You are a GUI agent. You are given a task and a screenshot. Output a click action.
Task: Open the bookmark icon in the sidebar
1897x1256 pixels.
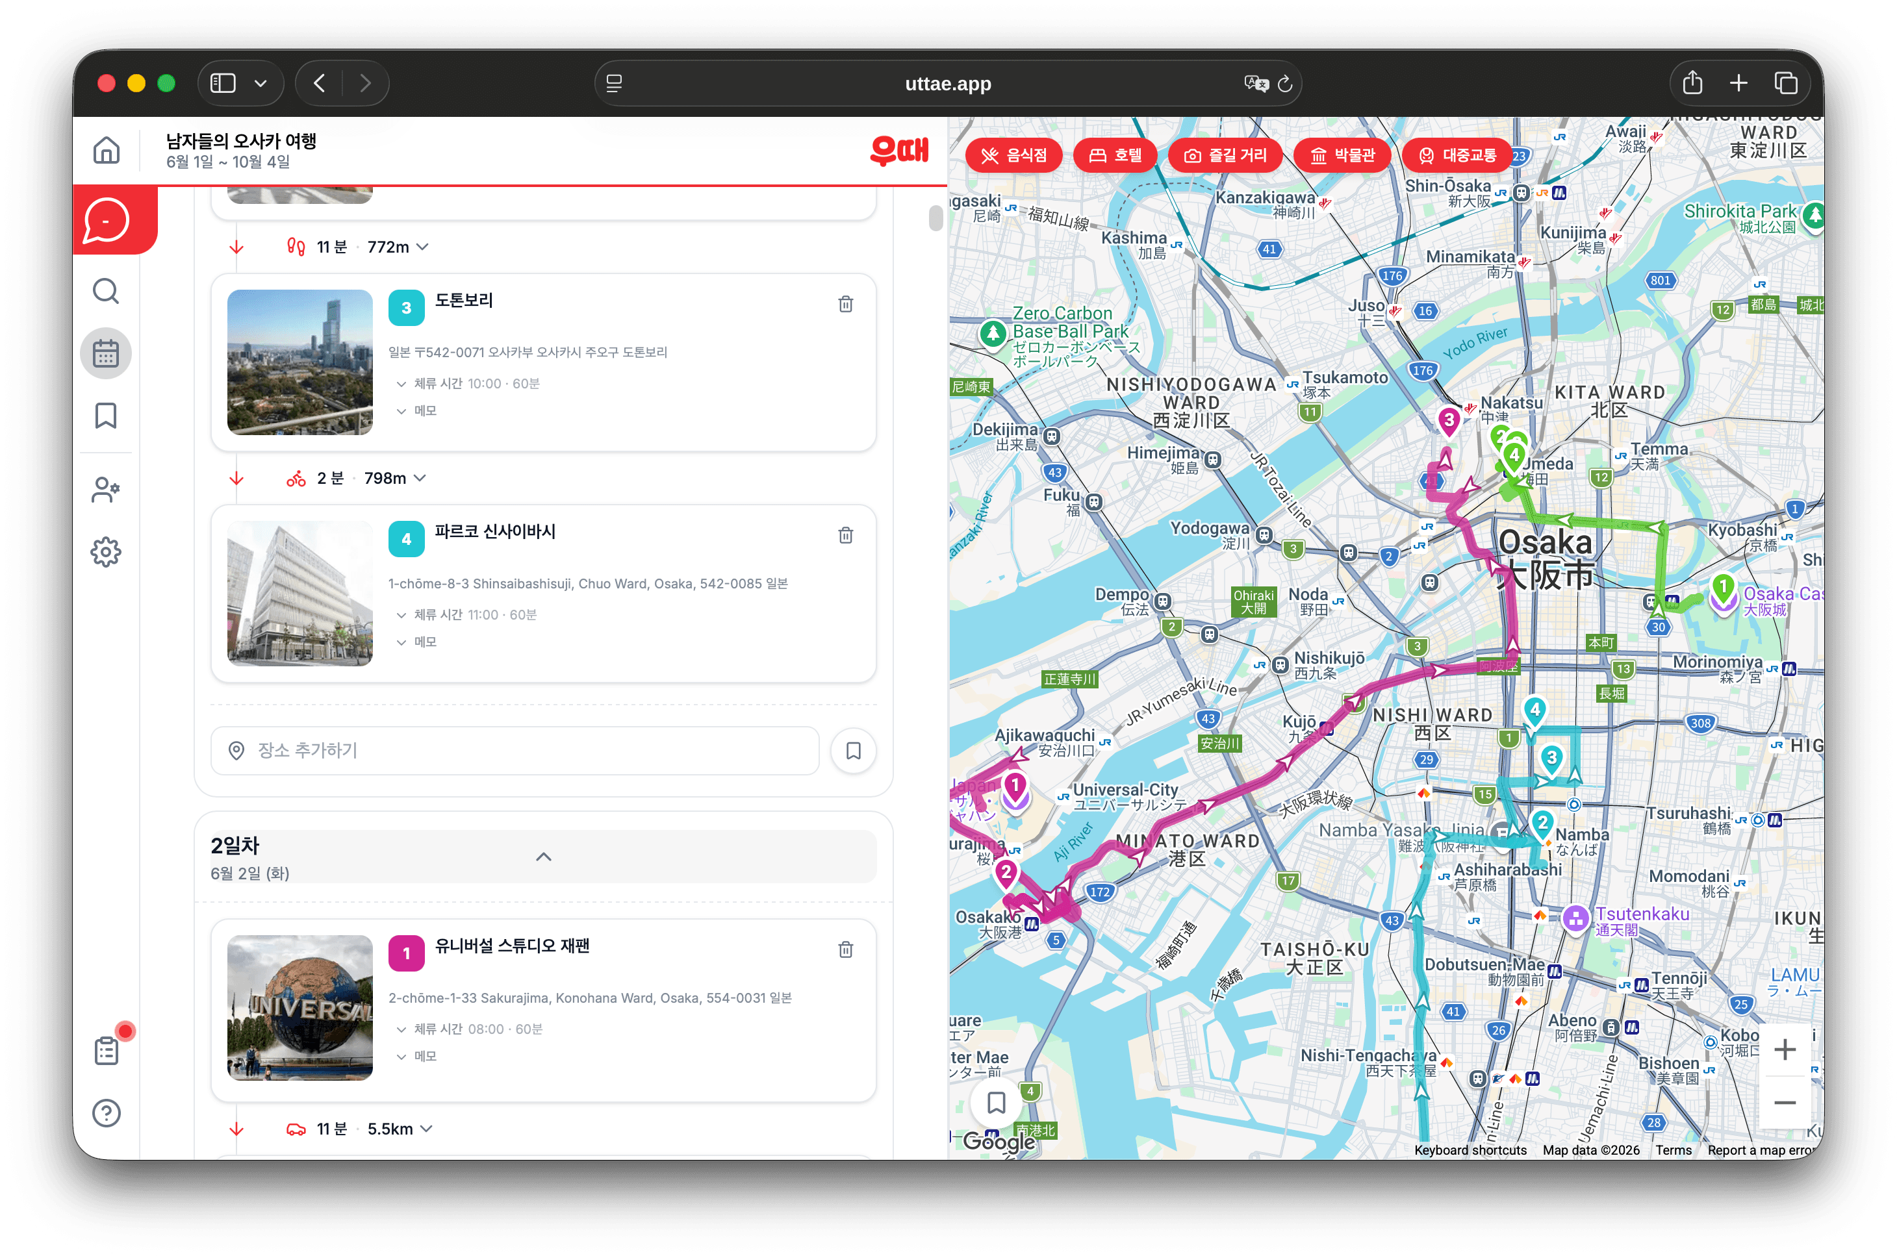click(106, 416)
